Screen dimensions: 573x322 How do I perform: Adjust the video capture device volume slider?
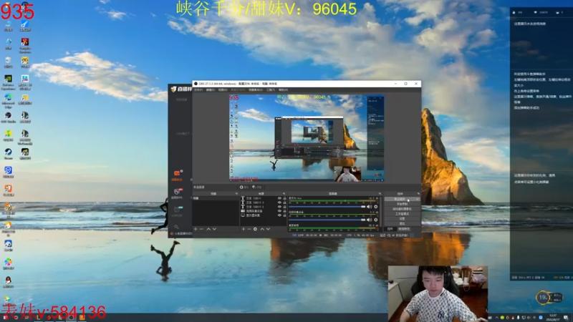[327, 220]
